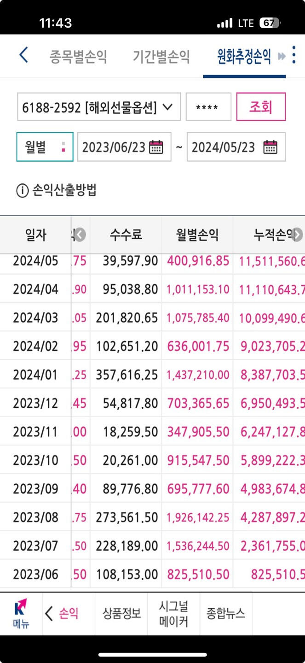Switch to the 기간별손익 tab

[161, 56]
